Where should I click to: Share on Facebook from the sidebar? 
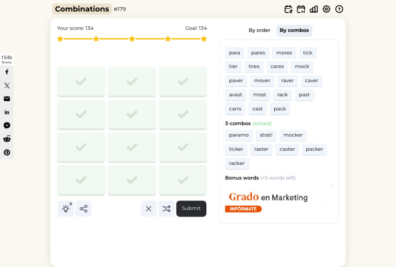point(7,72)
